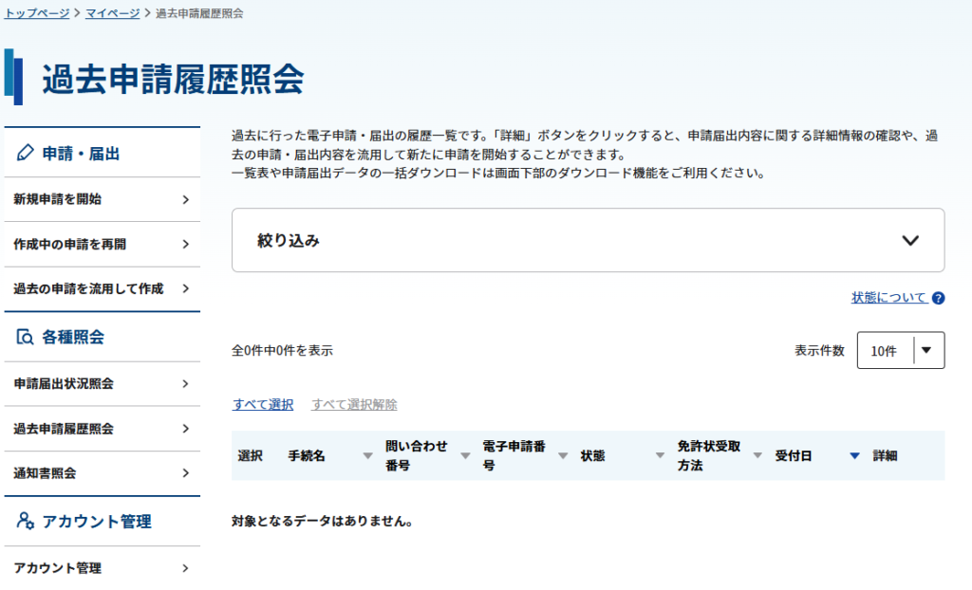The width and height of the screenshot is (972, 590).
Task: Open 新規申請を開始 menu item
Action: pos(102,199)
